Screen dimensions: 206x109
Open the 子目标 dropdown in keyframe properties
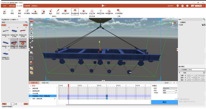point(170,93)
